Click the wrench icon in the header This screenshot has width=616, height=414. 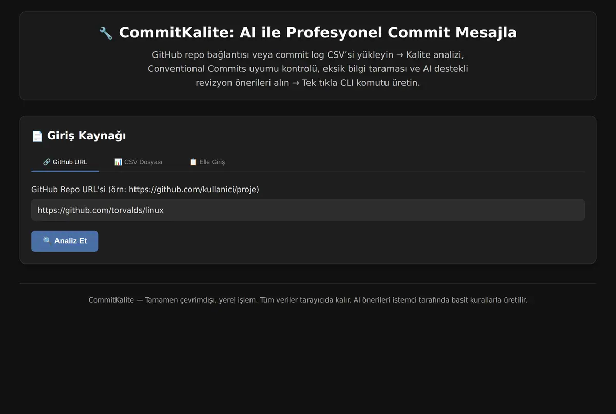click(x=106, y=33)
